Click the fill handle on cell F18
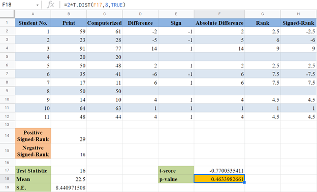 pyautogui.click(x=244, y=182)
